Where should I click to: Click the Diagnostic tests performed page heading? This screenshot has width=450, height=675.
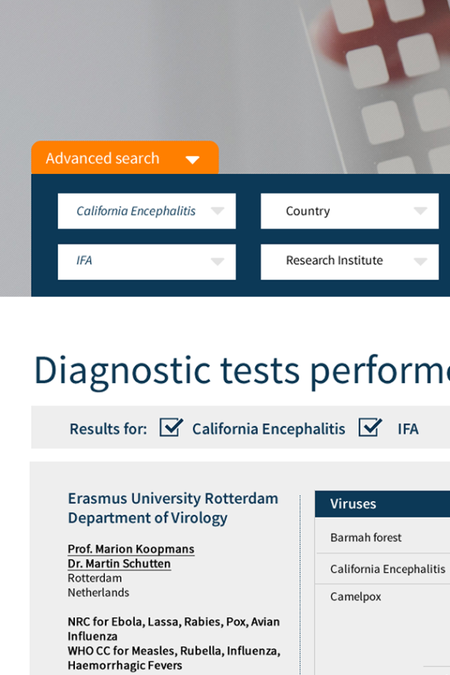pyautogui.click(x=241, y=370)
